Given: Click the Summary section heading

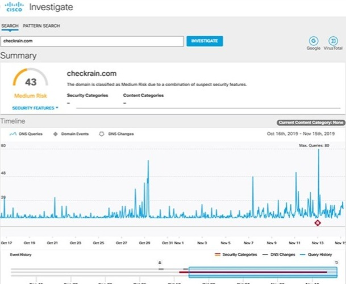Looking at the screenshot, I should [18, 56].
